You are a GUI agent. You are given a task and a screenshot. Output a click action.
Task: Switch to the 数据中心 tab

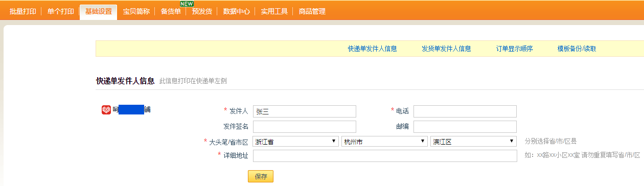(237, 11)
